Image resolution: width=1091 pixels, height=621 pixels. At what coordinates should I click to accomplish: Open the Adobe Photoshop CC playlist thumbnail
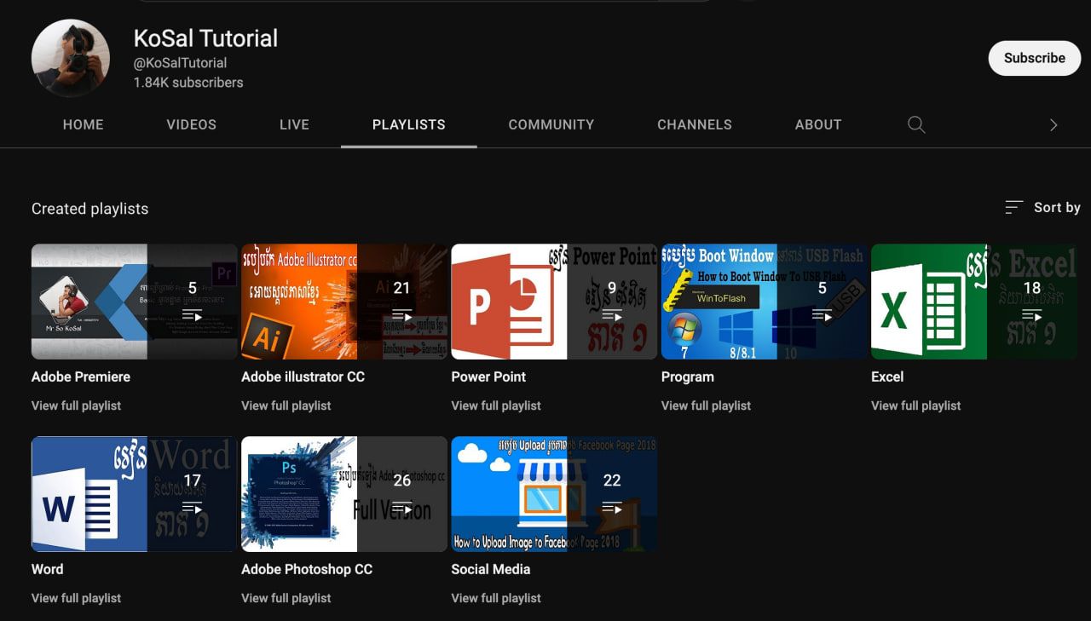344,494
